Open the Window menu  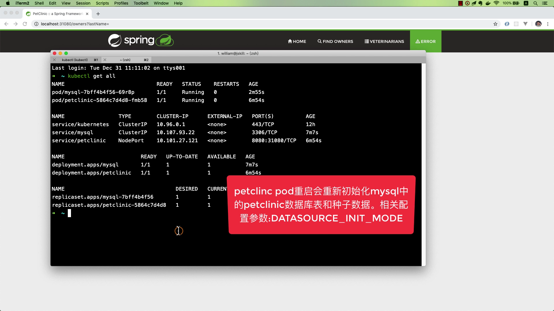[x=161, y=3]
